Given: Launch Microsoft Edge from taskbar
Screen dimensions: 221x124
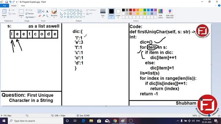Looking at the screenshot, I should 83,121.
